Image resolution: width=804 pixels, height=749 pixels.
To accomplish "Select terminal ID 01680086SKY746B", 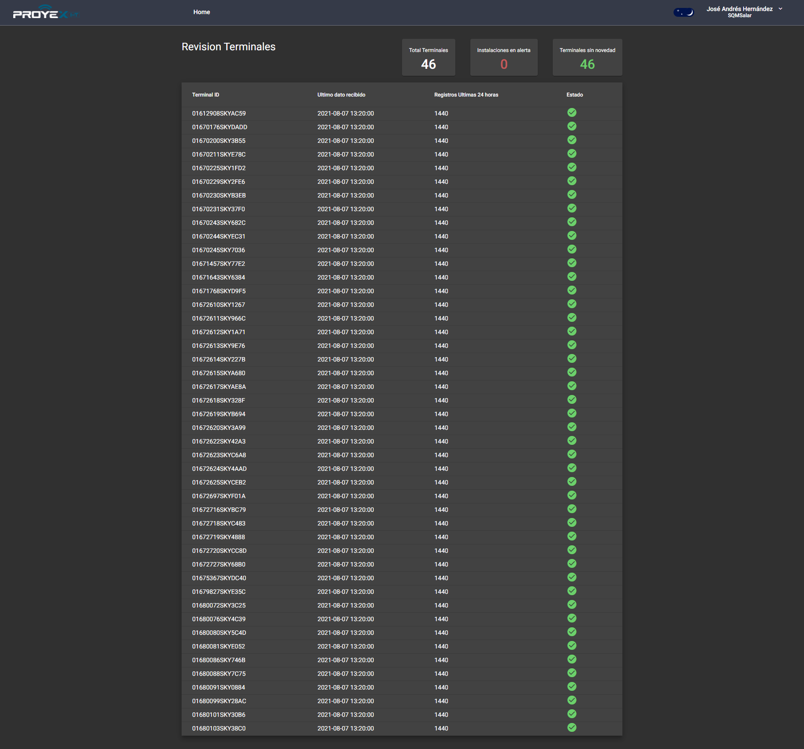I will coord(219,660).
